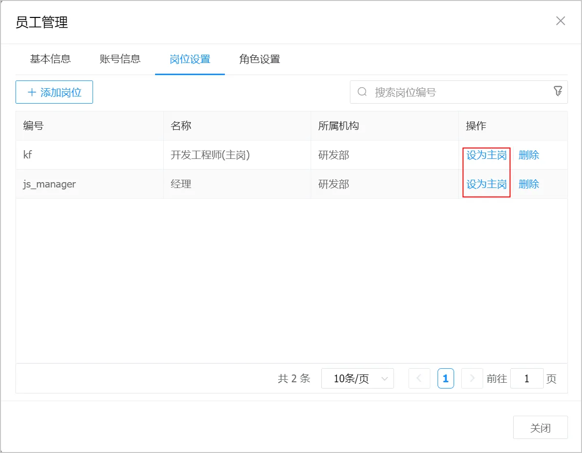
Task: Delete the js_manager position
Action: coord(529,184)
